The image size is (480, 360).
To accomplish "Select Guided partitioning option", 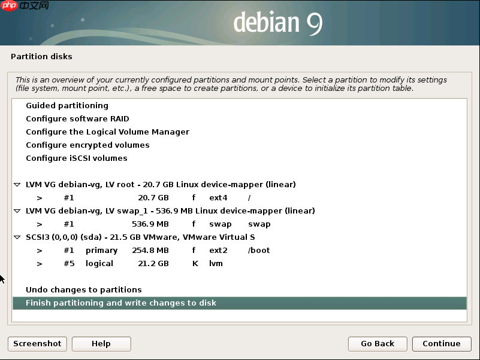I will tap(67, 105).
